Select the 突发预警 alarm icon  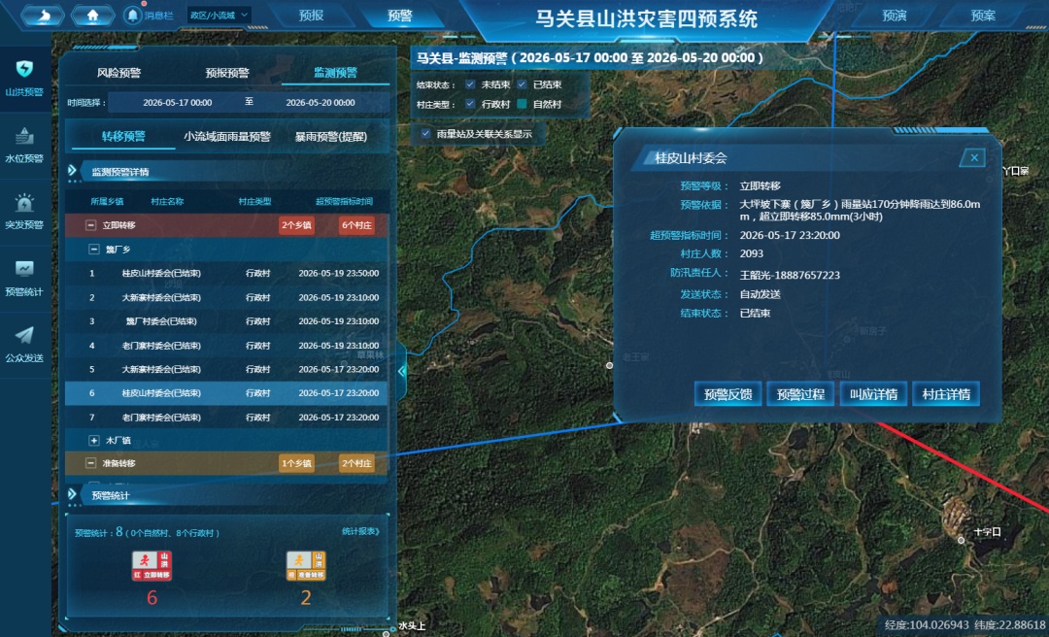pos(24,202)
